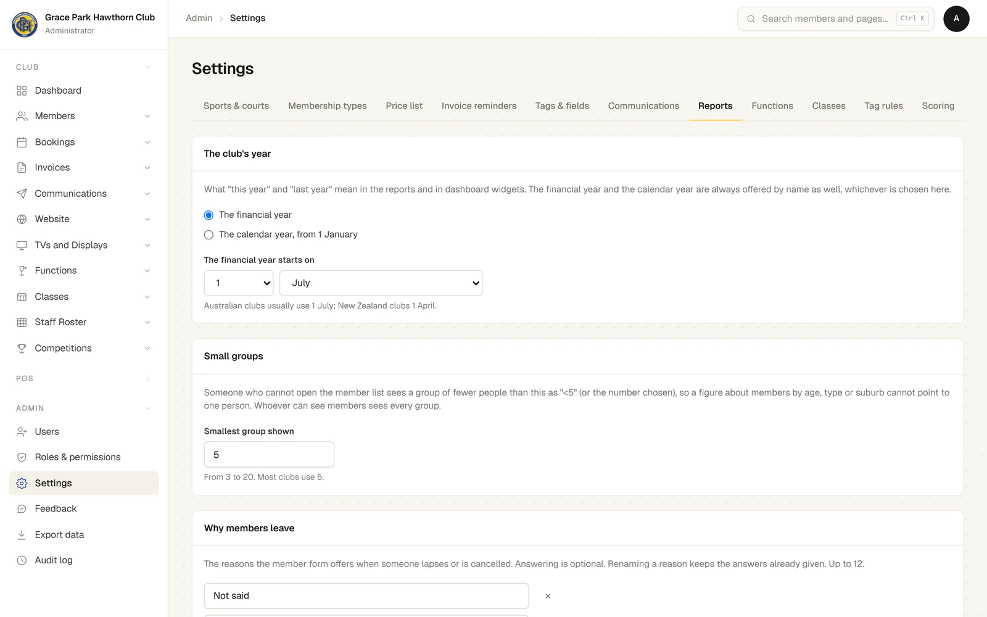Click the Bookings calendar icon

pos(22,142)
